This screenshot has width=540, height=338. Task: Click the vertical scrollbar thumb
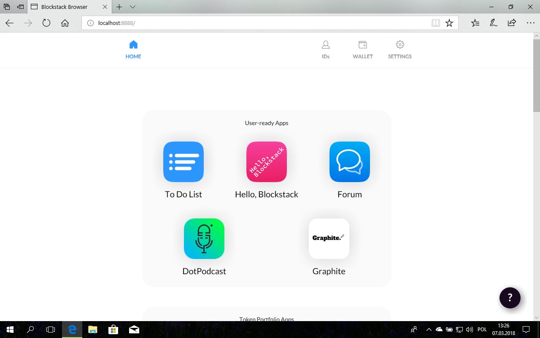[x=536, y=75]
